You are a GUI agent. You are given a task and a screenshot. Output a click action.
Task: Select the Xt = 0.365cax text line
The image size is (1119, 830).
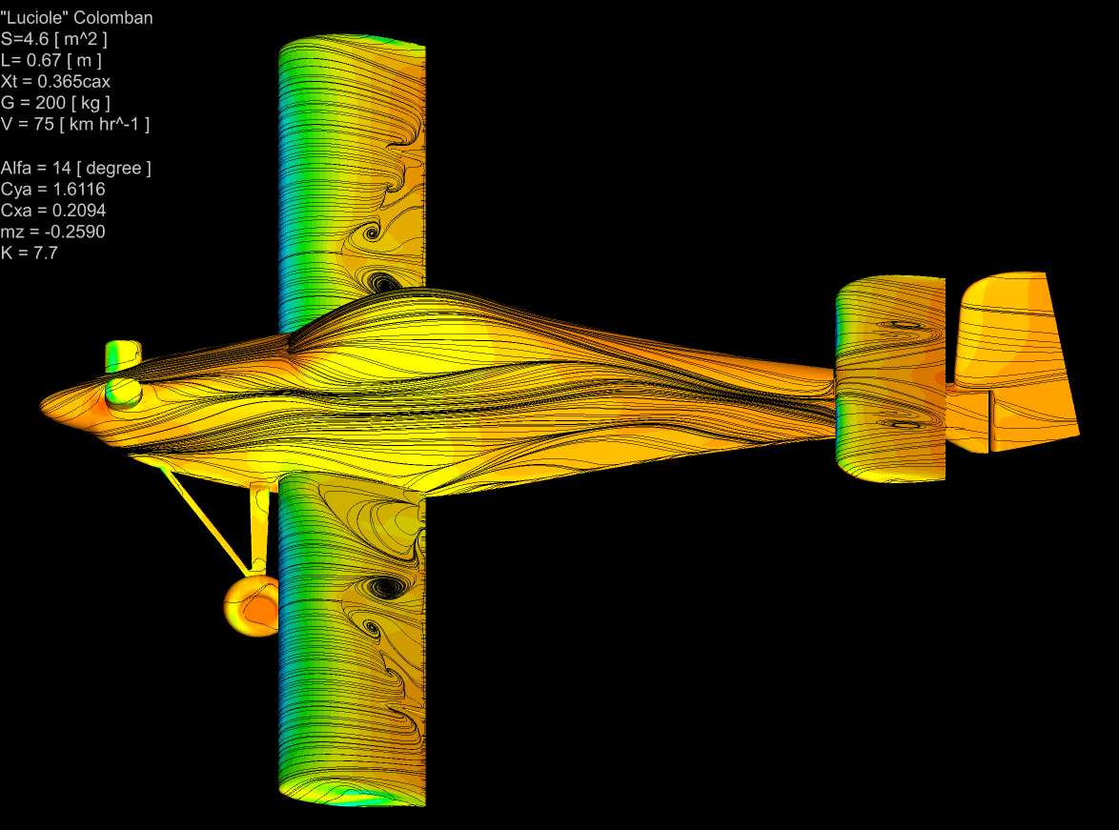click(x=55, y=81)
